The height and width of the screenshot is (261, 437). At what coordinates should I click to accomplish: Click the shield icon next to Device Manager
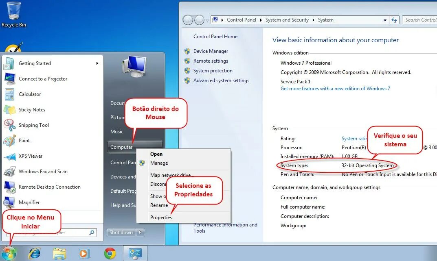click(x=187, y=51)
